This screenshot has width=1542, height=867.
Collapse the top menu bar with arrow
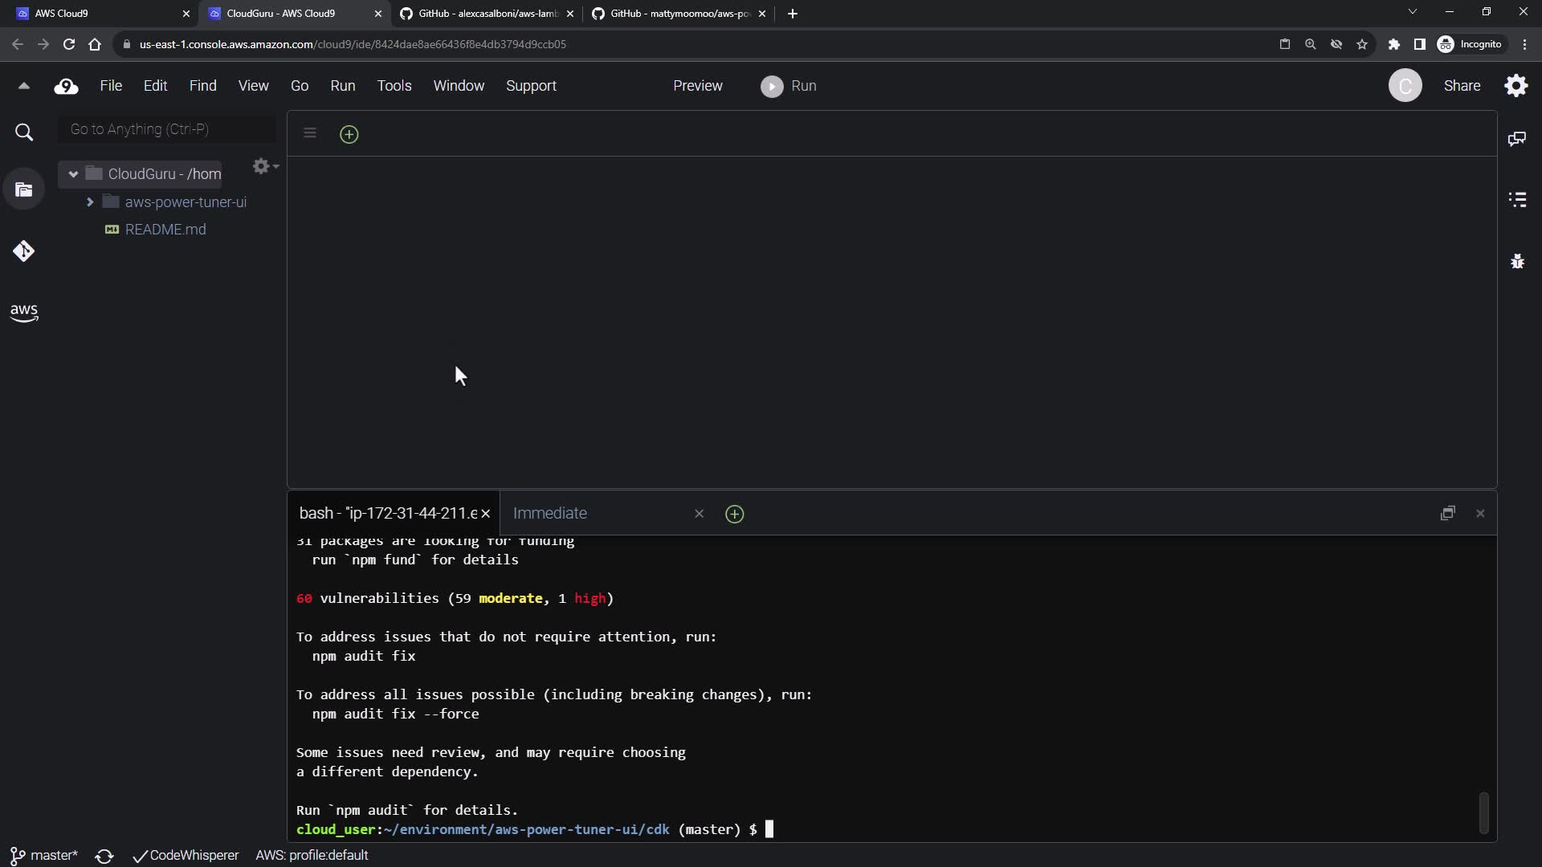coord(24,86)
